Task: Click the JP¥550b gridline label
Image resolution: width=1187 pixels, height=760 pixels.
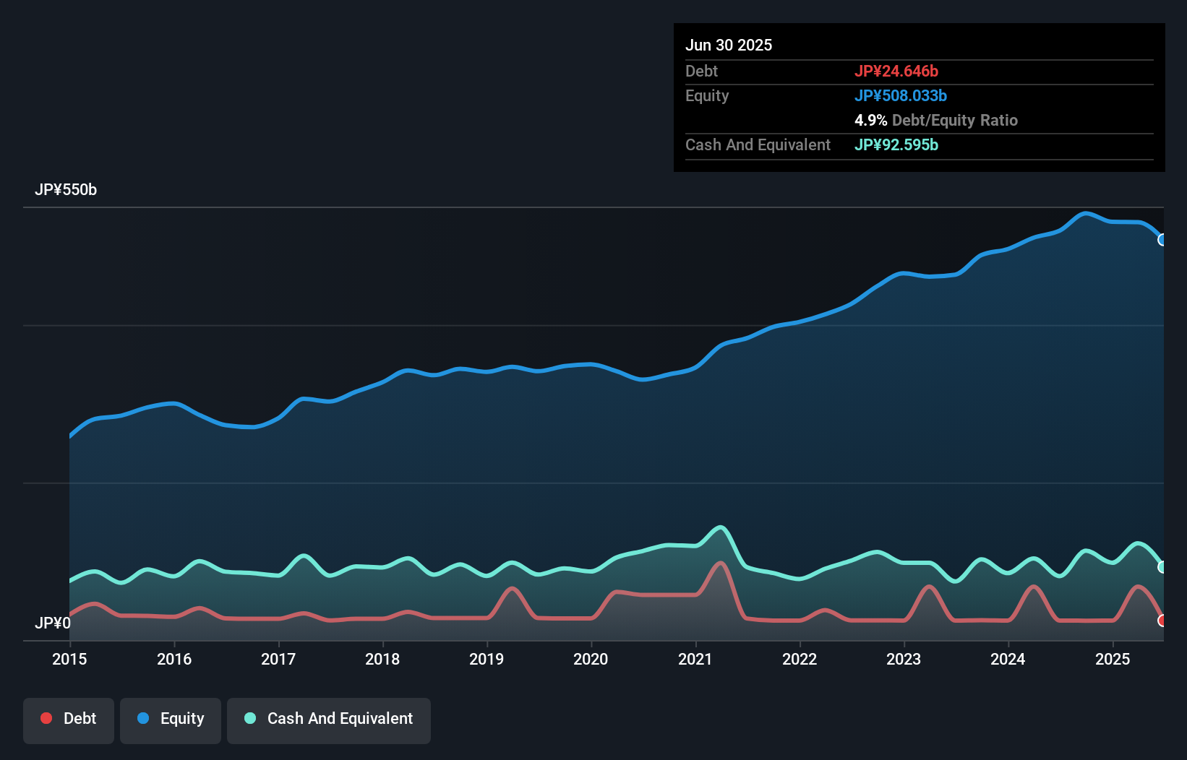Action: pyautogui.click(x=67, y=190)
